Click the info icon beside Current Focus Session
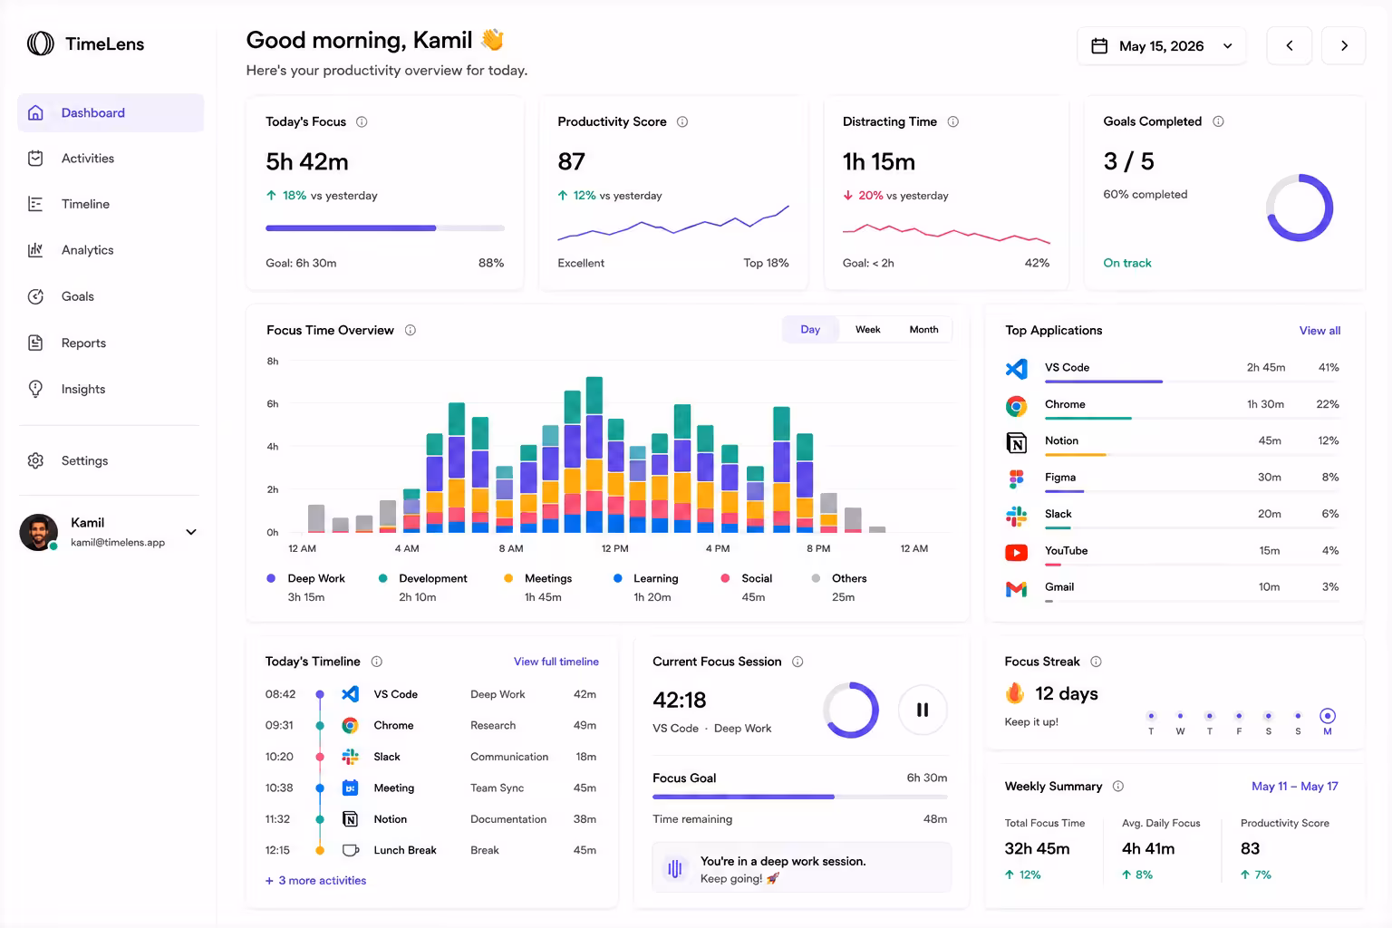 click(x=797, y=662)
